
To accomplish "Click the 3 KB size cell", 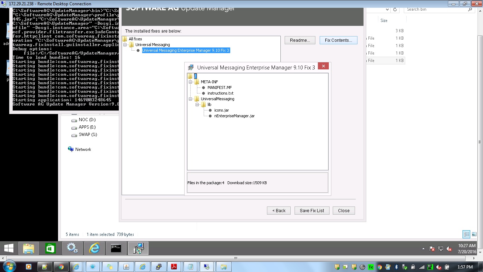I will point(400,31).
